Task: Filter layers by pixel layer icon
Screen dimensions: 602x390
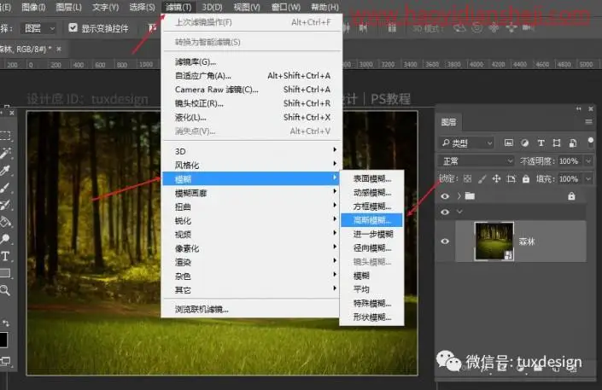Action: (x=509, y=143)
